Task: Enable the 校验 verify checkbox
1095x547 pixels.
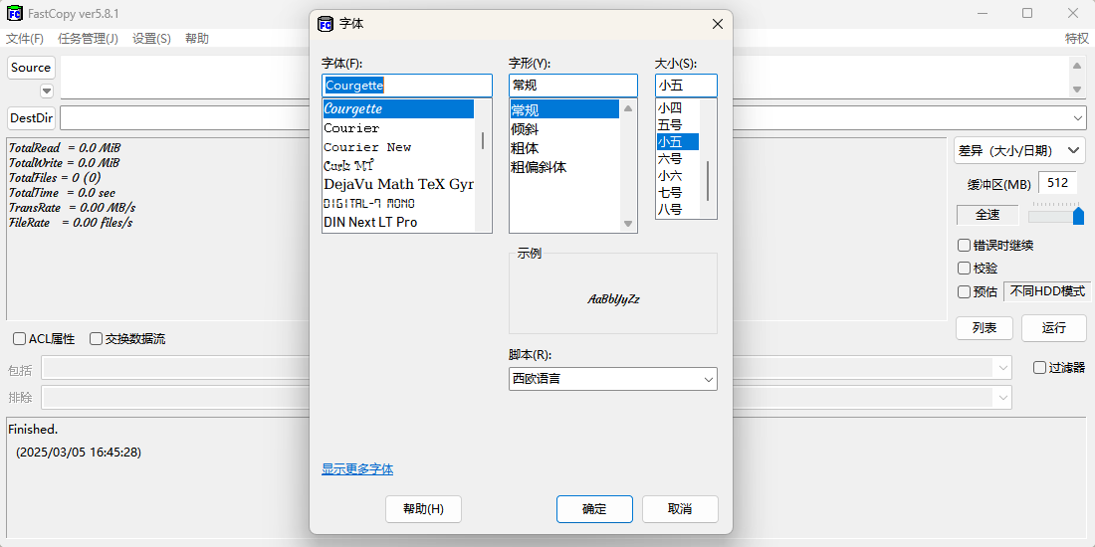Action: [x=964, y=269]
